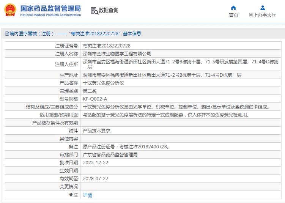Click the document icon beside 境内医疗器械 header
This screenshot has height=203, width=285.
tap(7, 34)
